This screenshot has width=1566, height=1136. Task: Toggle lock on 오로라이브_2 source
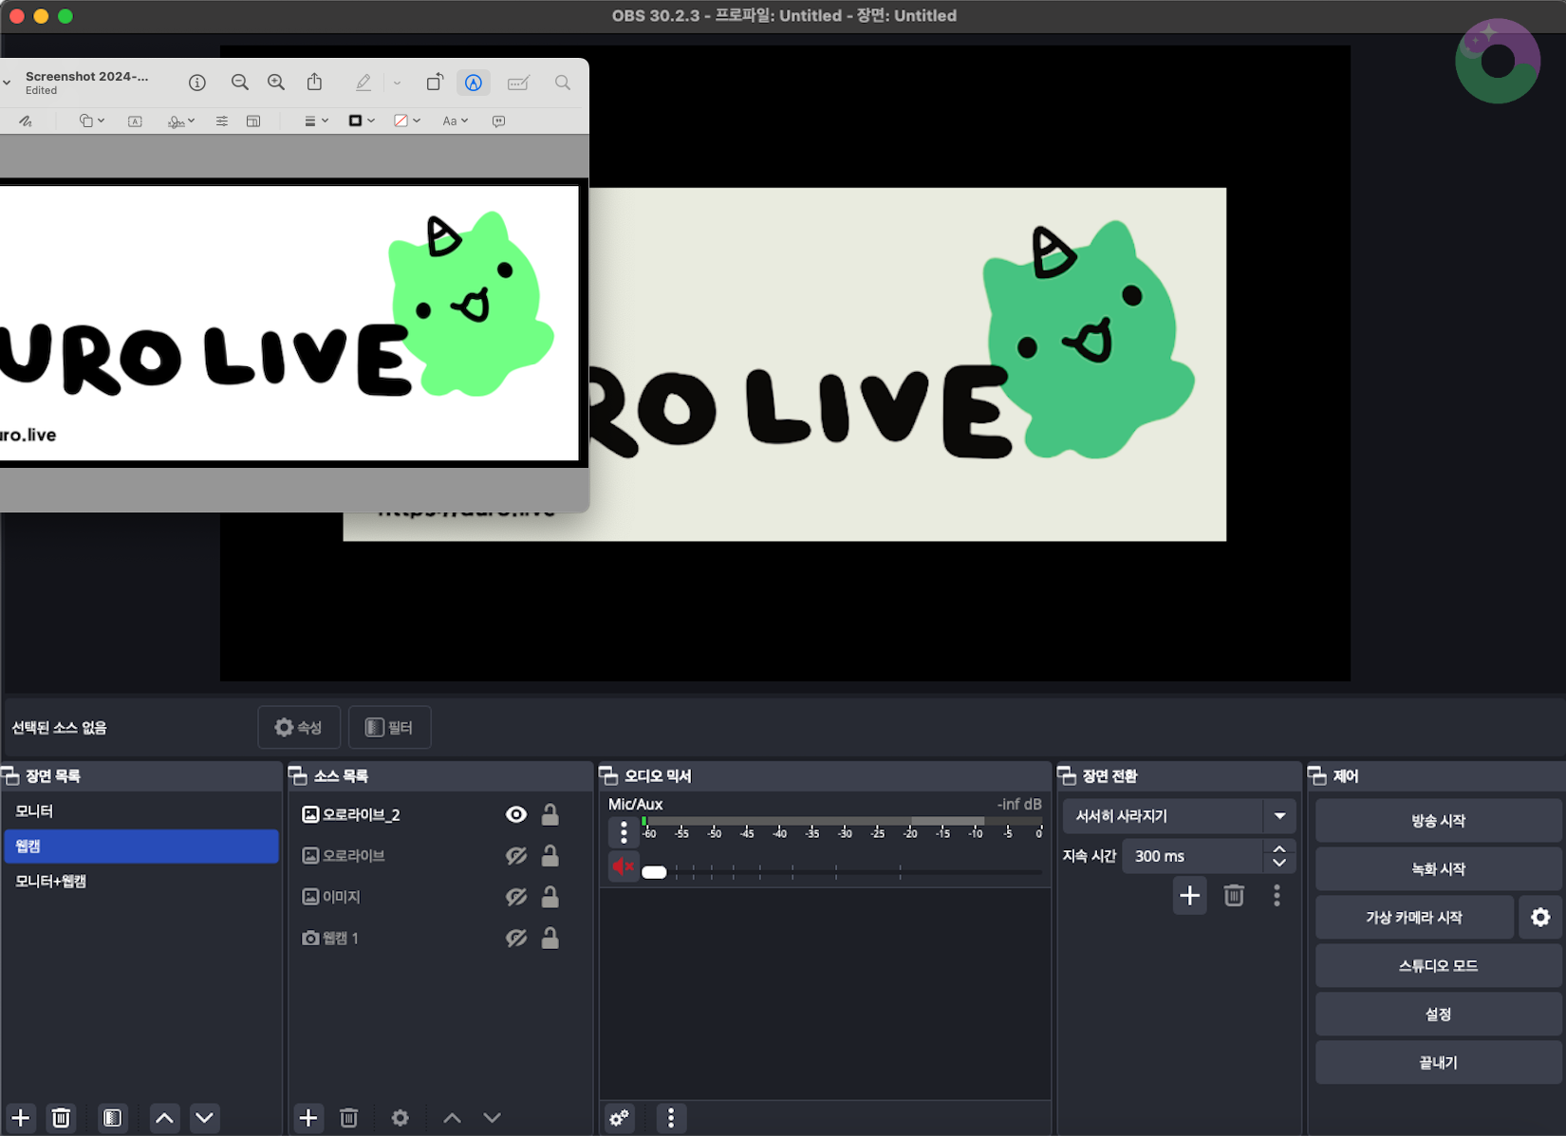[x=550, y=814]
